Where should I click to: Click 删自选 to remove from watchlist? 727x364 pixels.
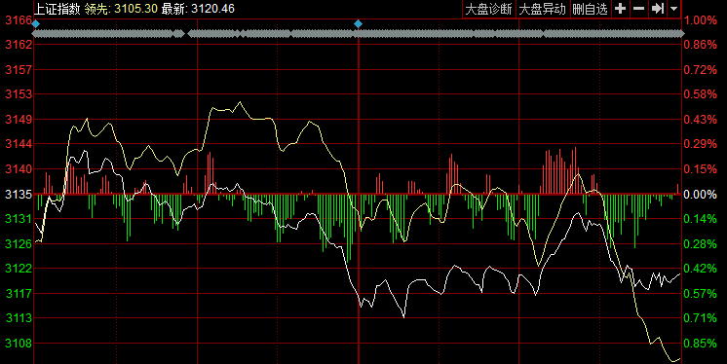tap(590, 9)
